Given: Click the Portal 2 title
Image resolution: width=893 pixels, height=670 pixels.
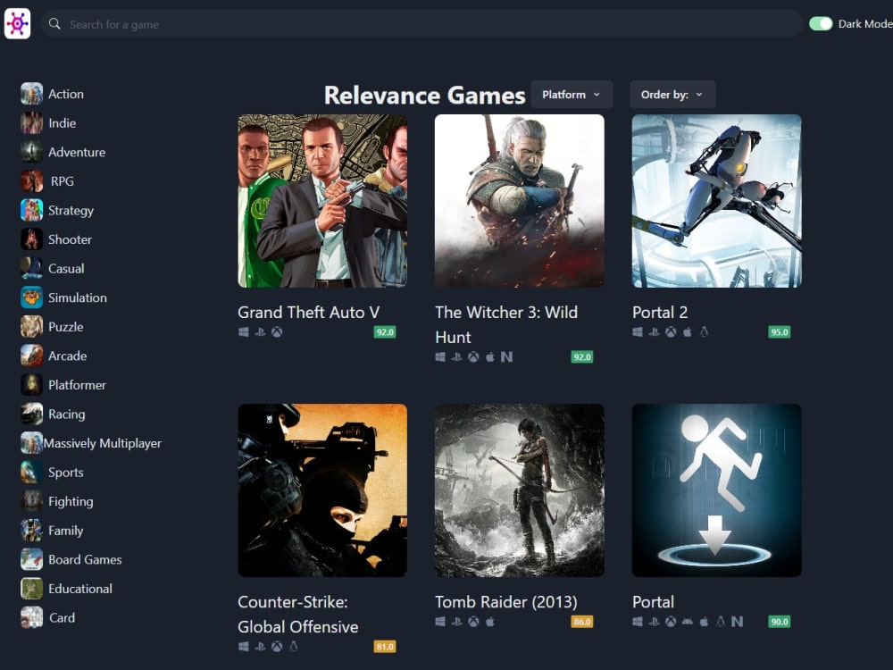Looking at the screenshot, I should 660,312.
